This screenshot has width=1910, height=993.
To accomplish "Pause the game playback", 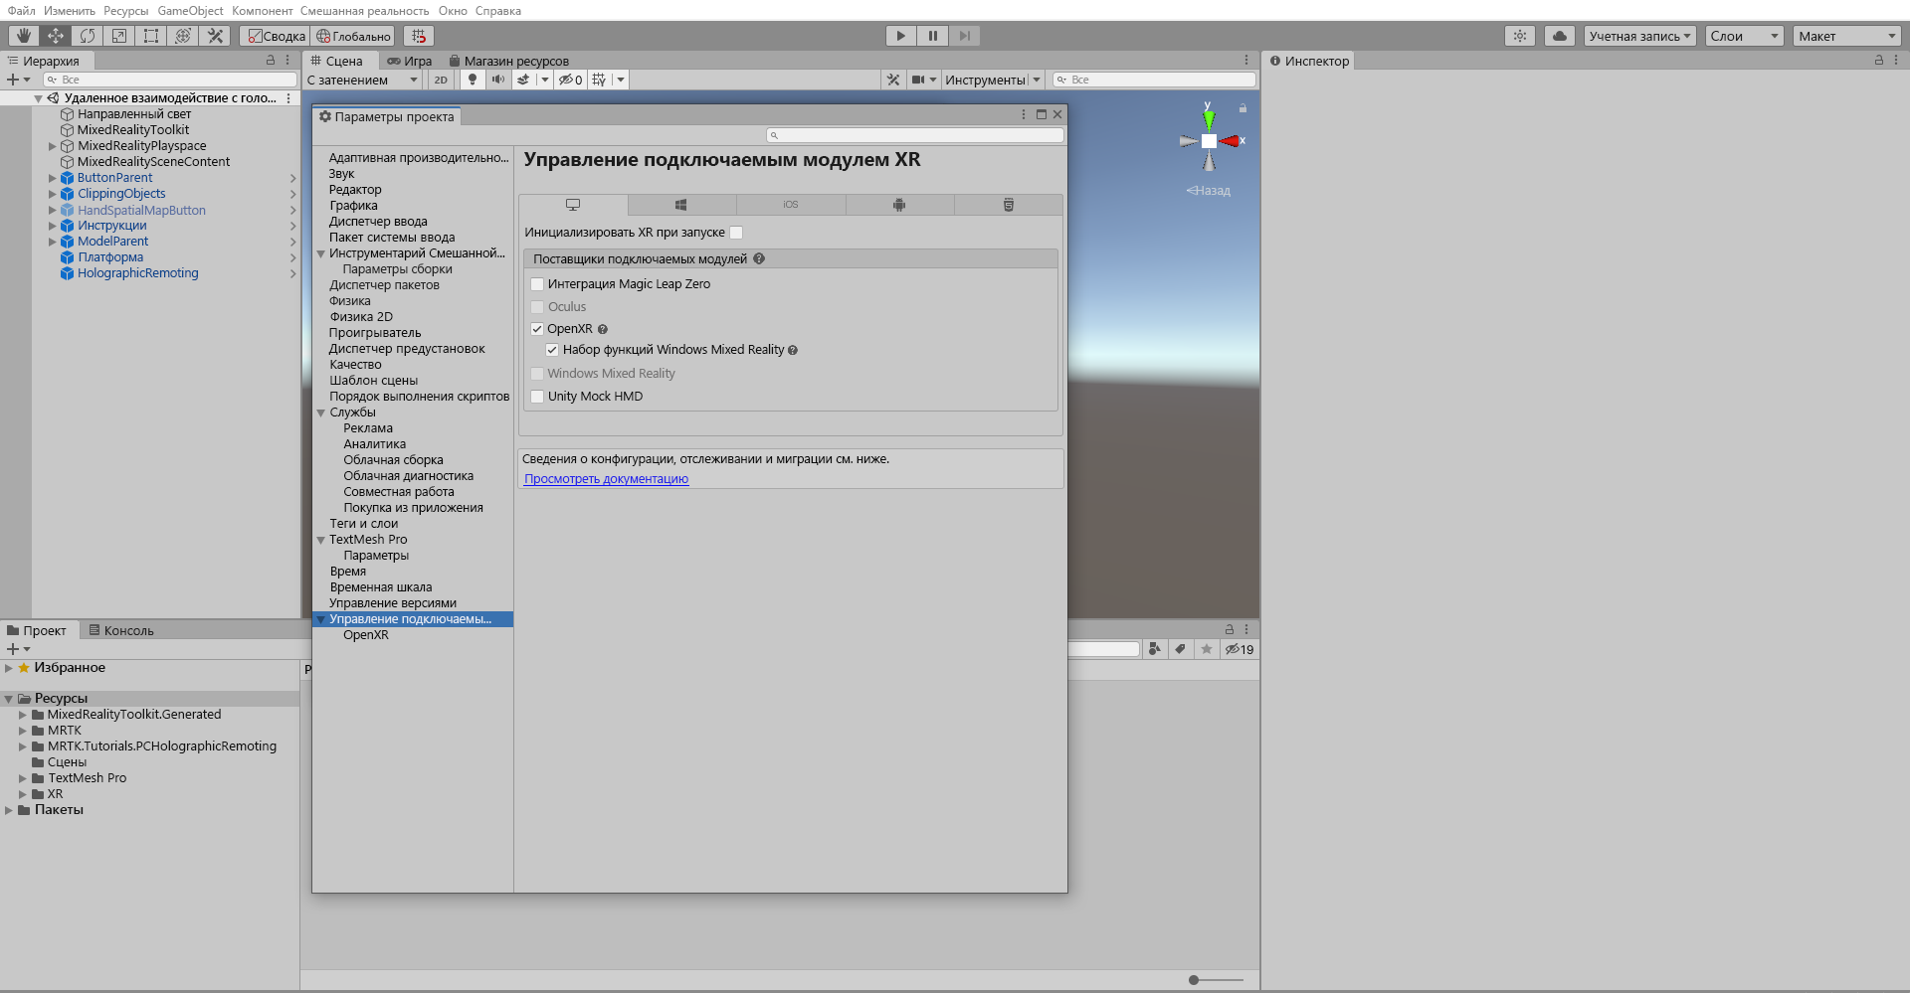I will point(932,36).
